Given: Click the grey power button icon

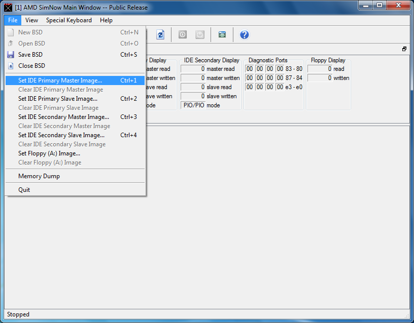Looking at the screenshot, I should pos(200,34).
